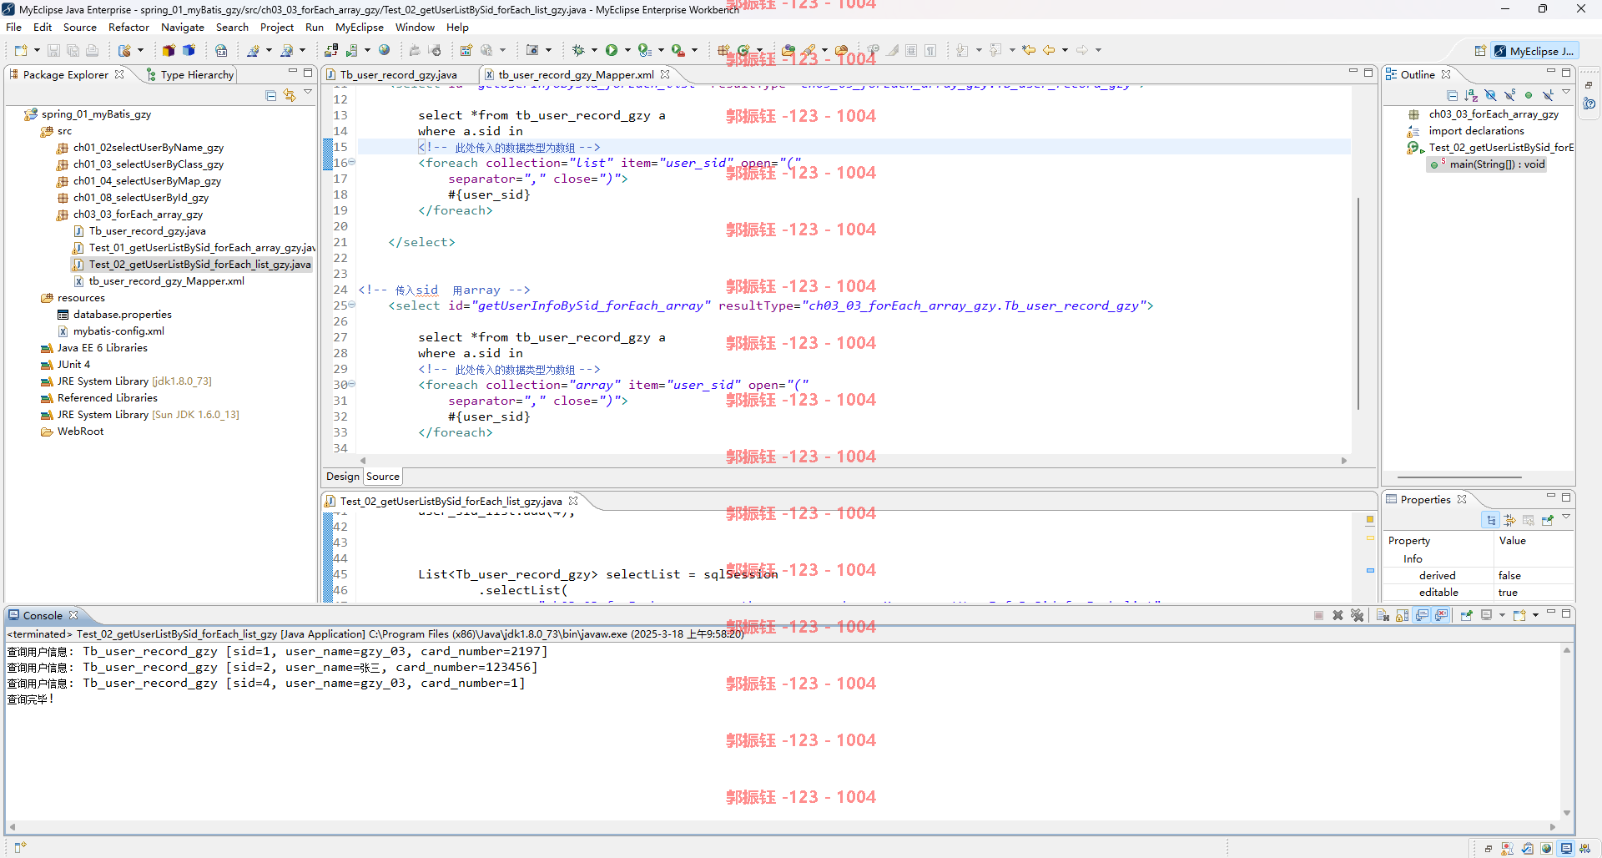Click the Open Web Browser globe icon
1602x858 pixels.
tap(384, 50)
